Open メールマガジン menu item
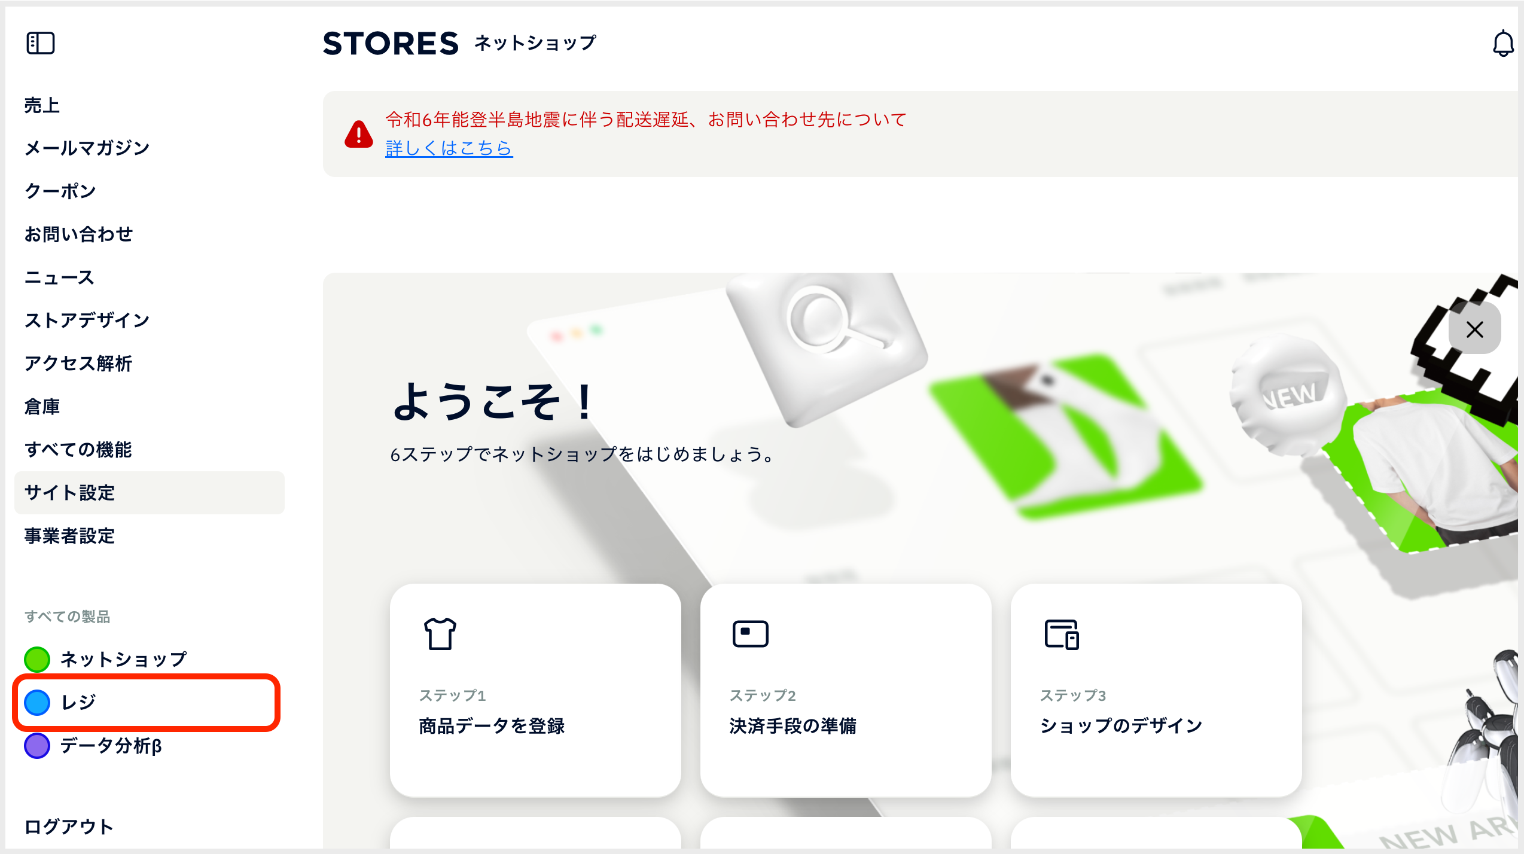Viewport: 1524px width, 854px height. [87, 148]
